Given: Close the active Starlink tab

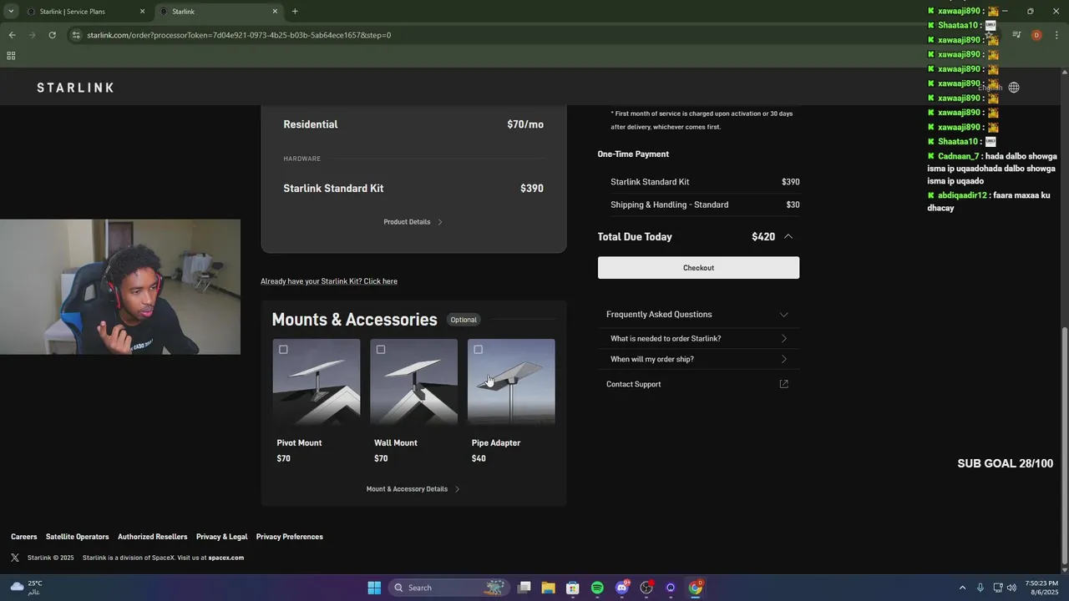Looking at the screenshot, I should click(276, 12).
